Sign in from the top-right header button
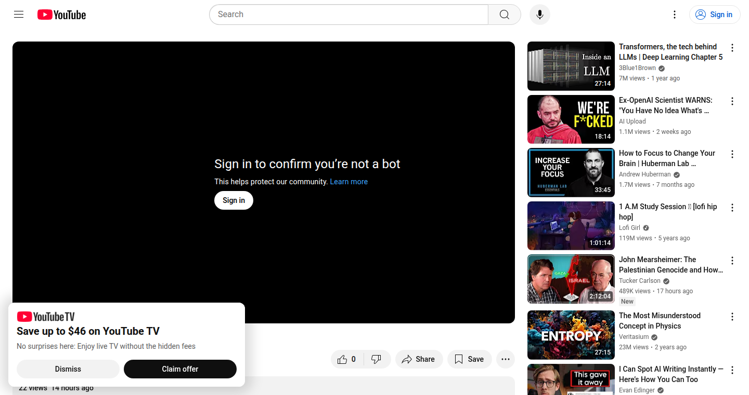This screenshot has height=395, width=749. (x=715, y=15)
